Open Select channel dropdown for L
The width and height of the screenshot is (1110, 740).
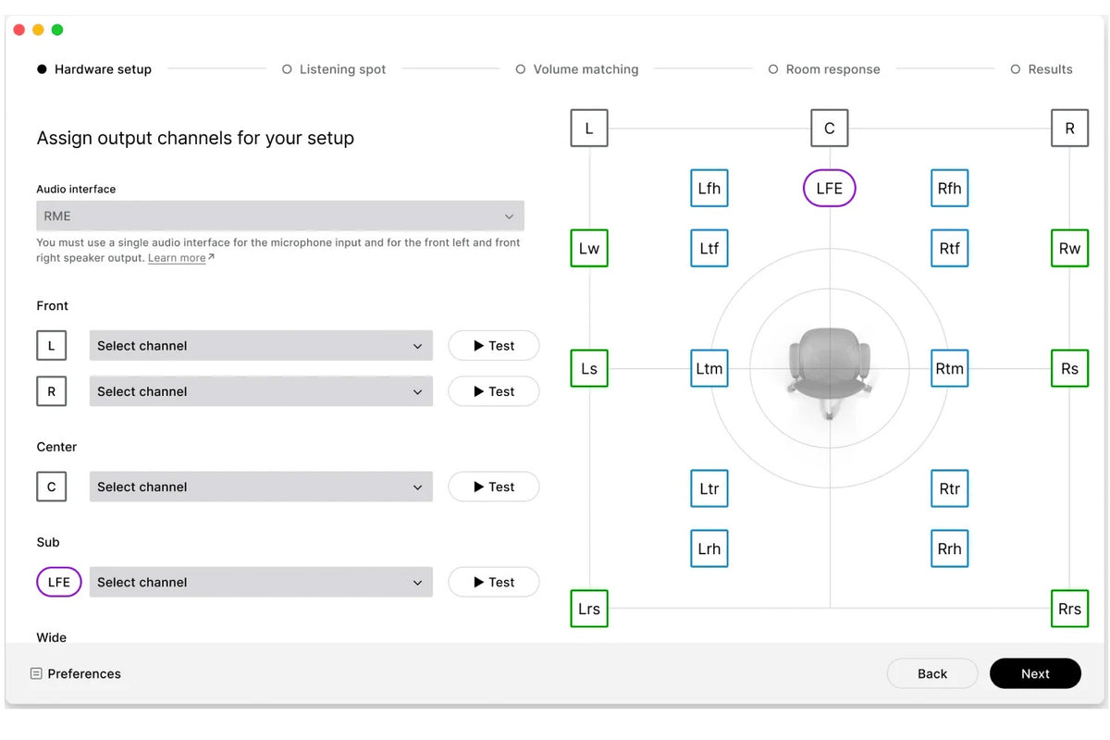pos(261,346)
